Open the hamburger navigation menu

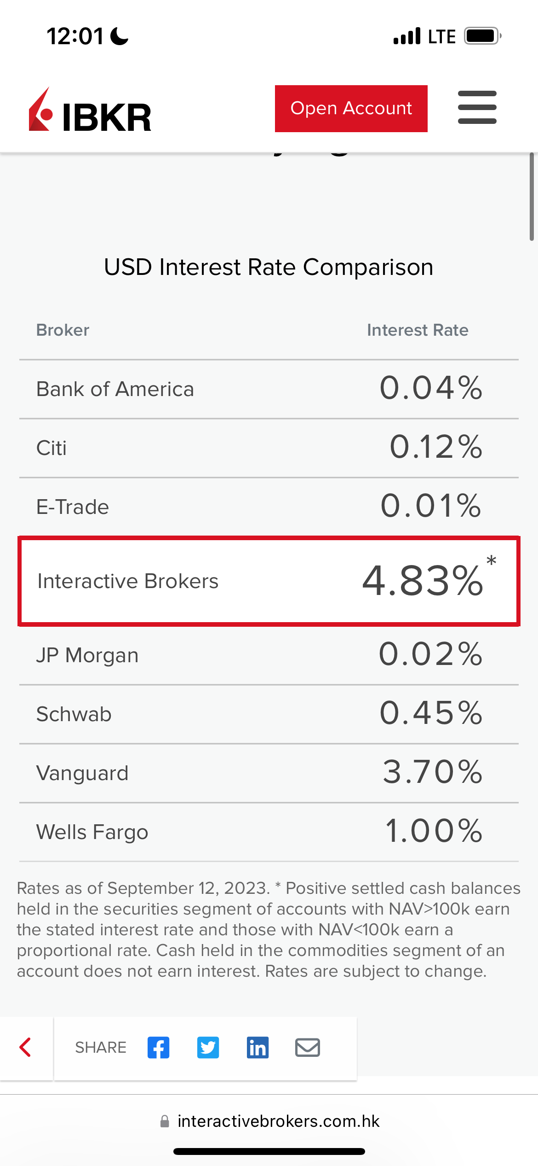(x=477, y=108)
